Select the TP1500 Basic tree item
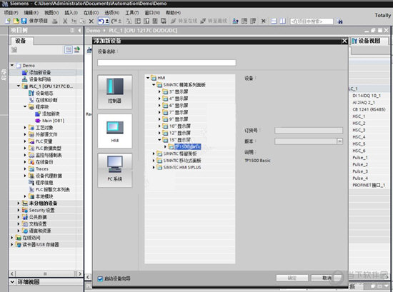 pos(188,146)
